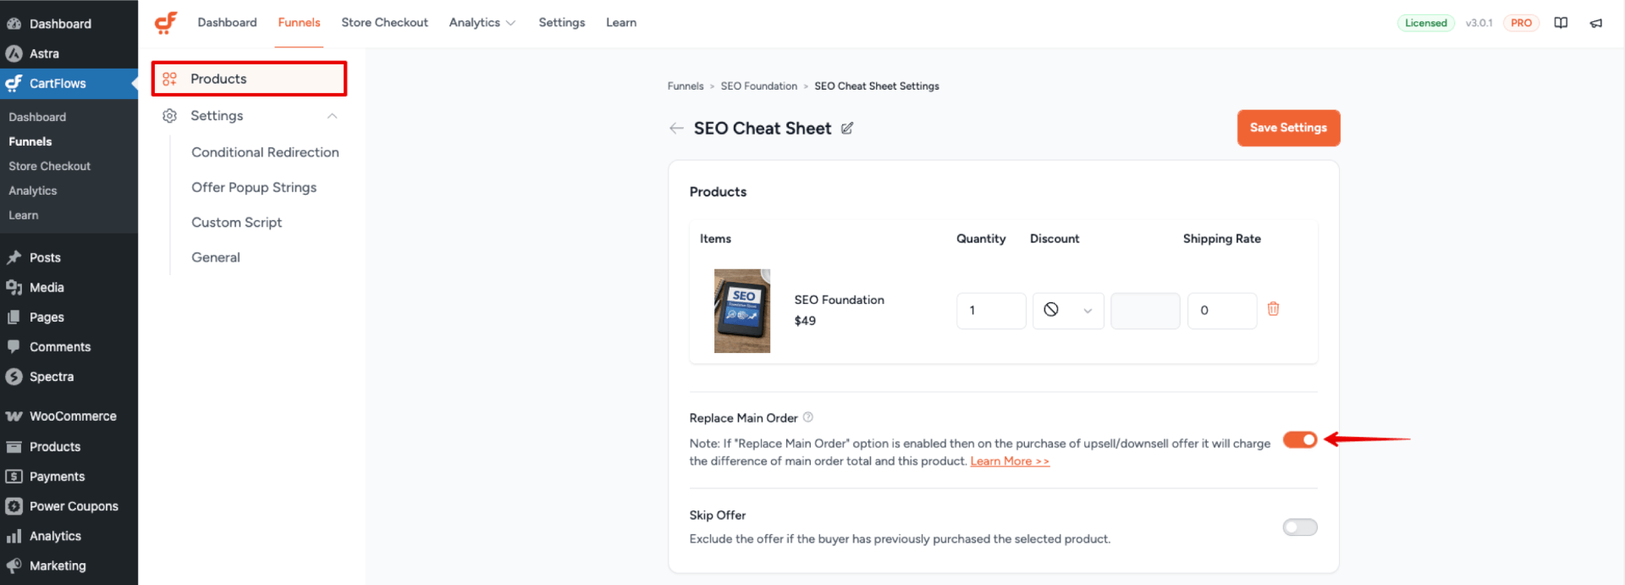Image resolution: width=1625 pixels, height=585 pixels.
Task: Collapse the Settings section chevron
Action: [x=333, y=116]
